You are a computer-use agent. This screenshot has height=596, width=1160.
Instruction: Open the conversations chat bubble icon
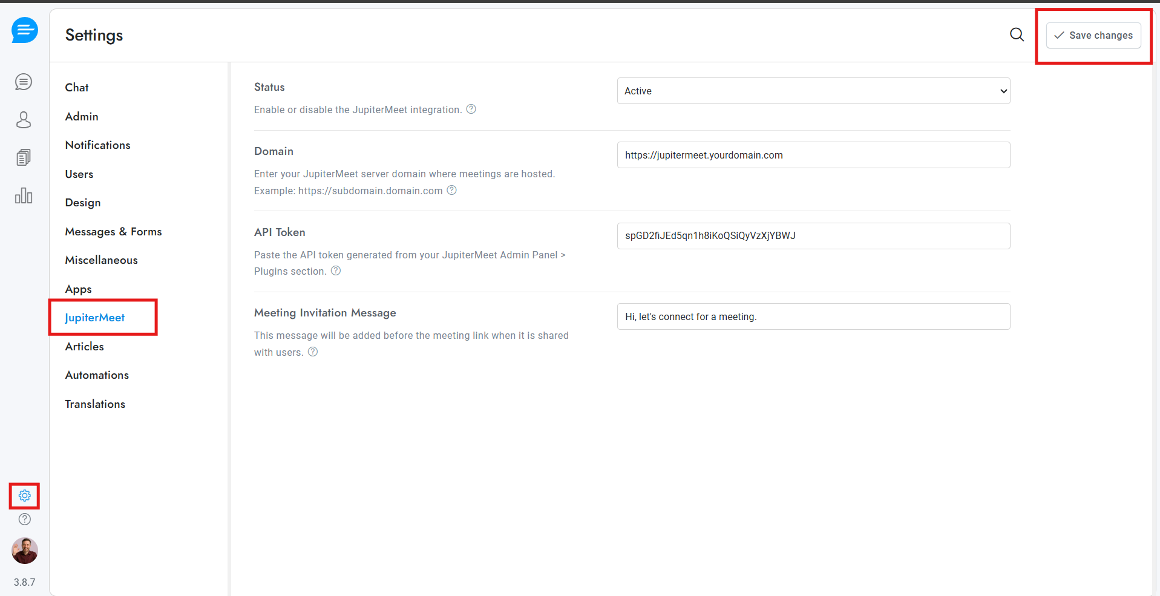click(24, 82)
